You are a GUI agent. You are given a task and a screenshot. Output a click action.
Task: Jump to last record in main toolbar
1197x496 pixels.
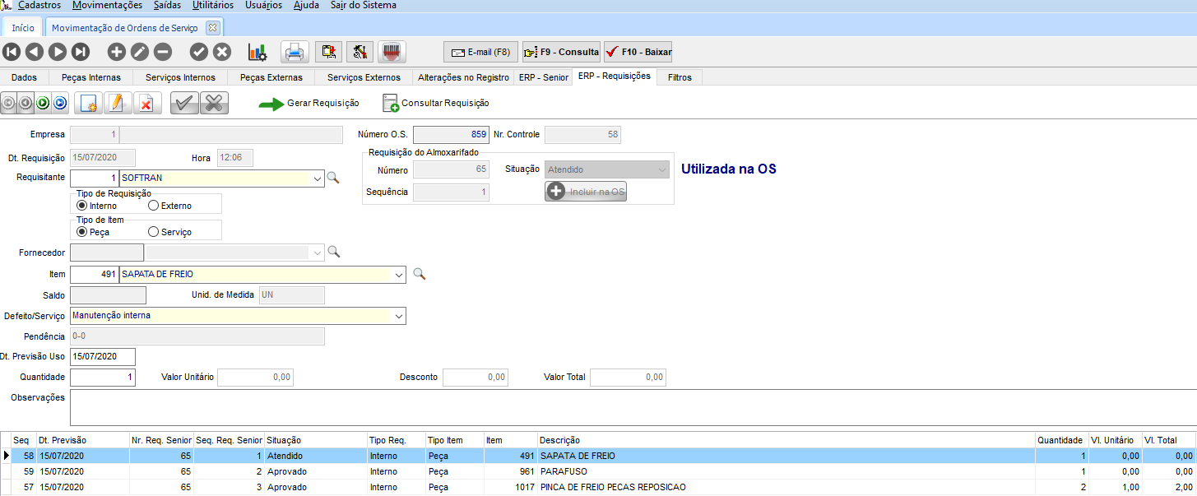81,52
